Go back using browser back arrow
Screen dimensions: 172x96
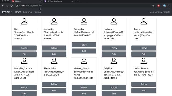click(3, 6)
